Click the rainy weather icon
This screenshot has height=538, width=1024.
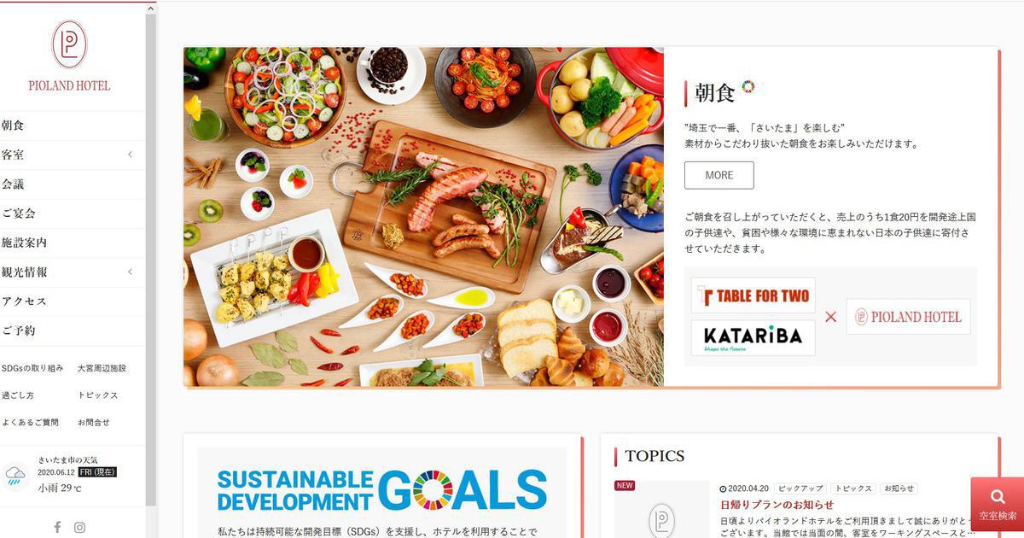point(15,476)
